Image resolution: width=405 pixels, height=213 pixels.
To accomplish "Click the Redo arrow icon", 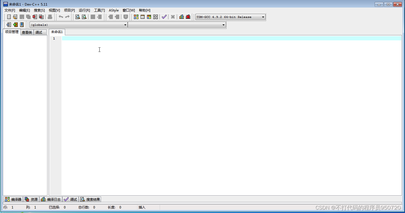I will (x=67, y=17).
